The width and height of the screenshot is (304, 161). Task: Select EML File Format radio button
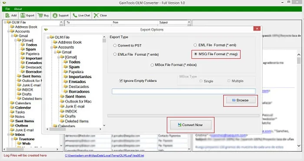[x=195, y=45]
